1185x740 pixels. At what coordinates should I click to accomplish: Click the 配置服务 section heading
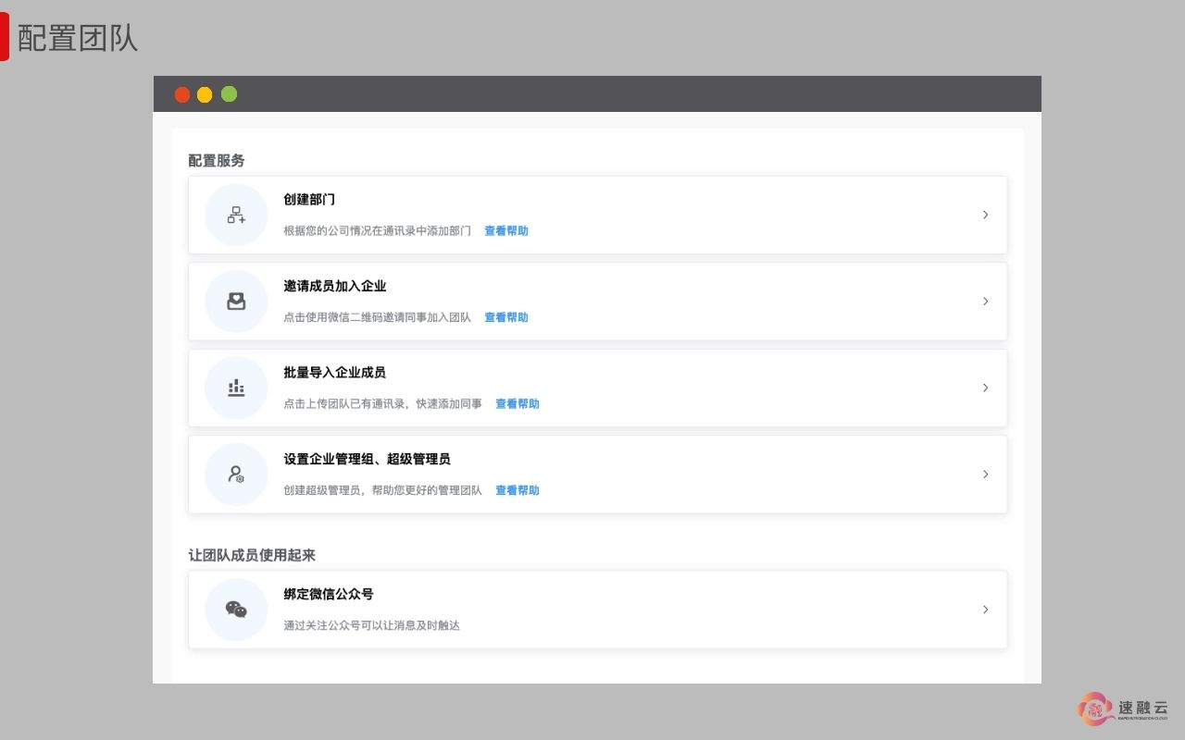217,161
